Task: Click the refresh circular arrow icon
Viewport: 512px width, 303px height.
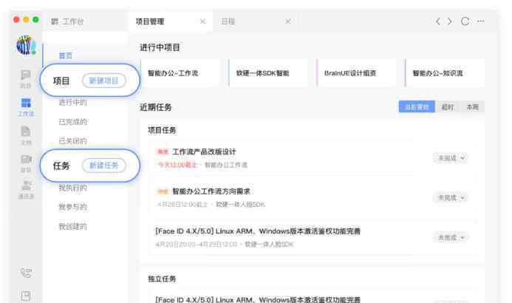Action: tap(465, 21)
